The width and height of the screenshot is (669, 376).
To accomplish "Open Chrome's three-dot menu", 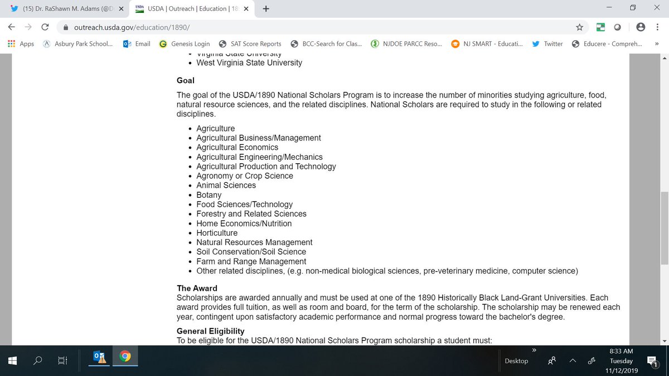I will tap(658, 27).
